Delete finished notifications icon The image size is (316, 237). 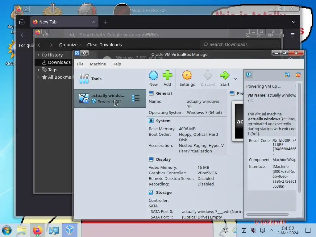point(298,75)
